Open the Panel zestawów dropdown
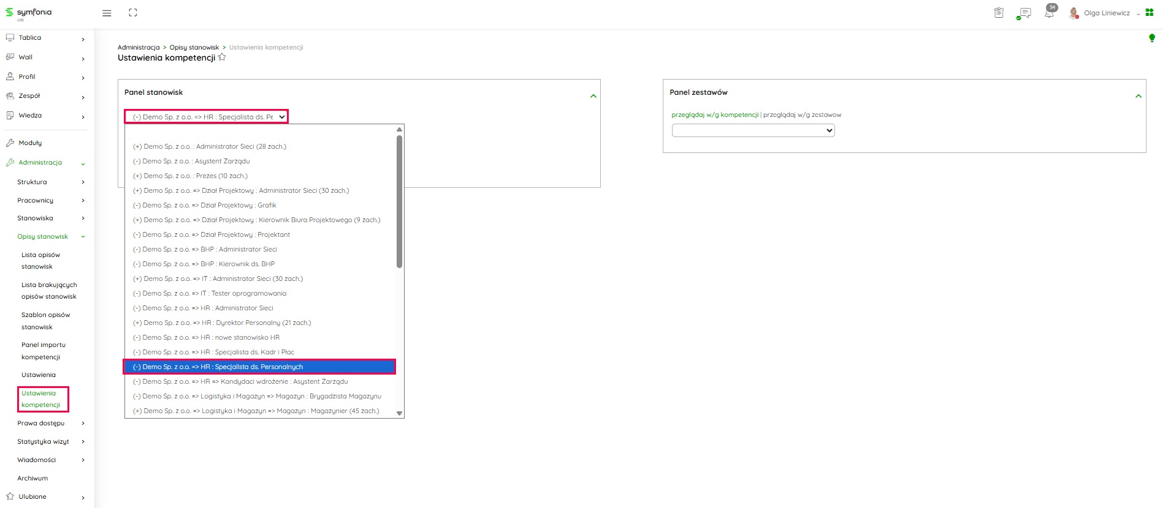The image size is (1163, 508). coord(753,130)
